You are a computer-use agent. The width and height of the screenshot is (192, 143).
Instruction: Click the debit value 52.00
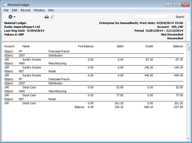pos(120,87)
